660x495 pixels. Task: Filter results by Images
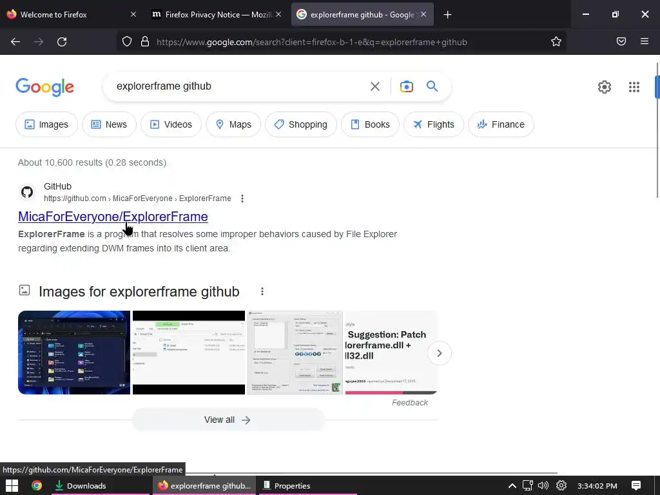pyautogui.click(x=46, y=124)
